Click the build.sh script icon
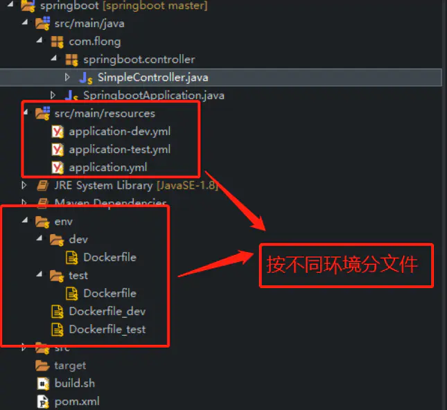 (x=43, y=384)
